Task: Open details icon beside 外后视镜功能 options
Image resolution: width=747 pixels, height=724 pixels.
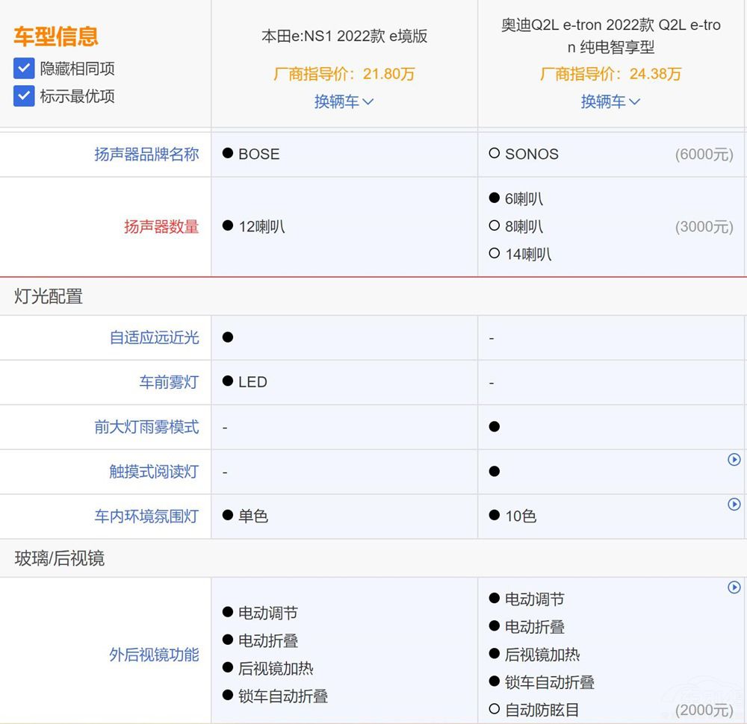Action: tap(734, 587)
